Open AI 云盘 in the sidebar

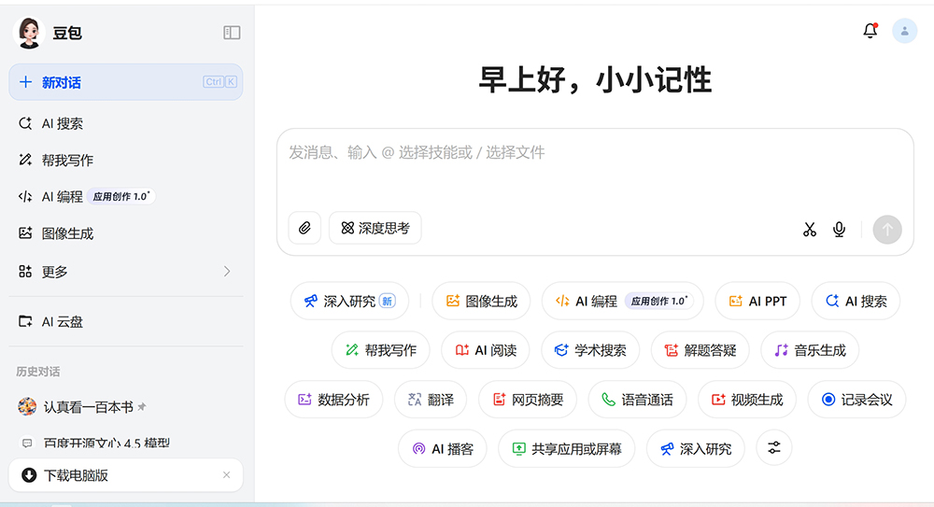click(126, 322)
